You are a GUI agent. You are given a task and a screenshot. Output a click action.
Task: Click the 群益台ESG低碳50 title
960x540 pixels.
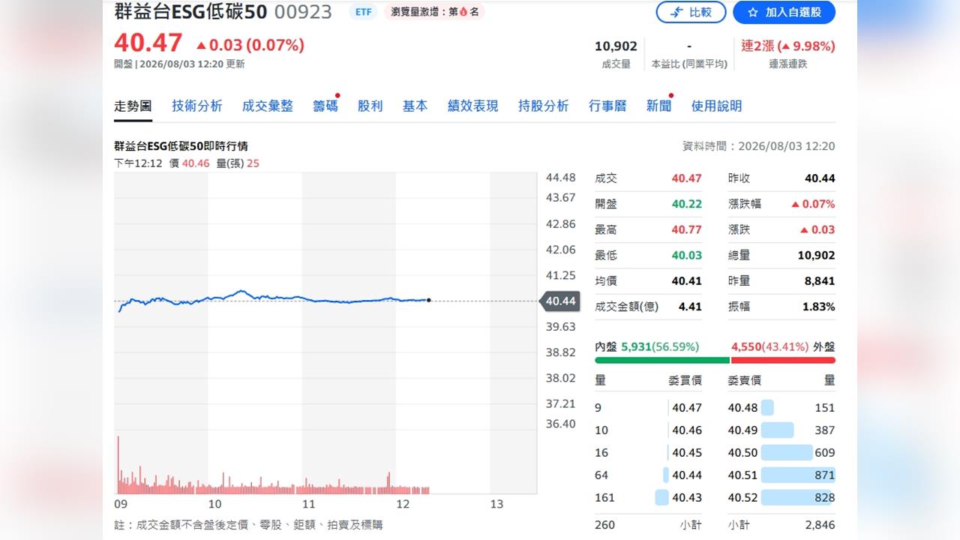coord(190,12)
